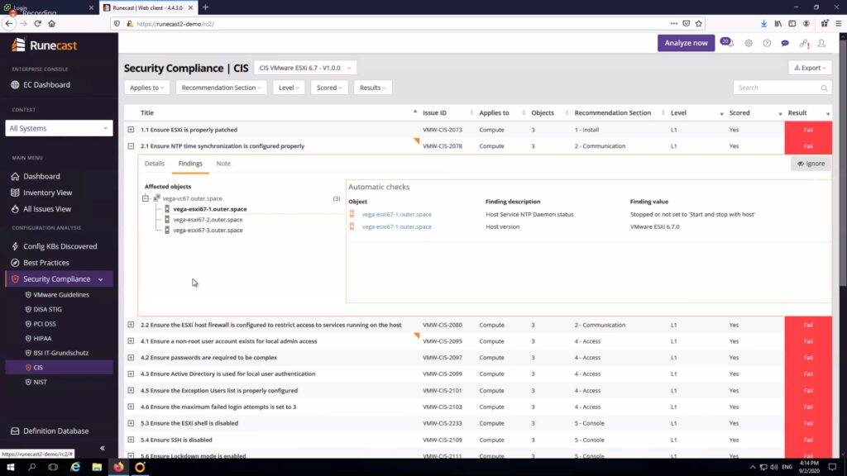Open the Results filter dropdown
Image resolution: width=847 pixels, height=476 pixels.
(373, 88)
